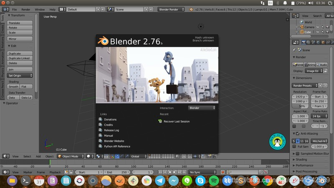Screen dimensions: 334x188
Task: Click the timeline play forward button
Action: [175, 172]
